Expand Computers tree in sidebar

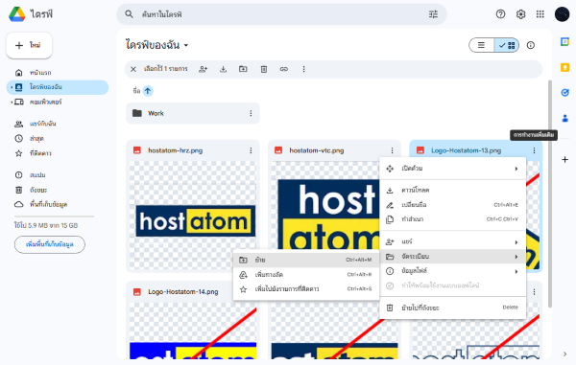12,102
